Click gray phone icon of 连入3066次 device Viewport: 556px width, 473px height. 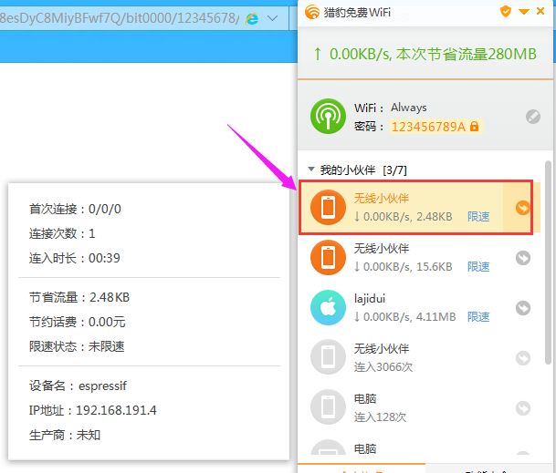point(328,357)
